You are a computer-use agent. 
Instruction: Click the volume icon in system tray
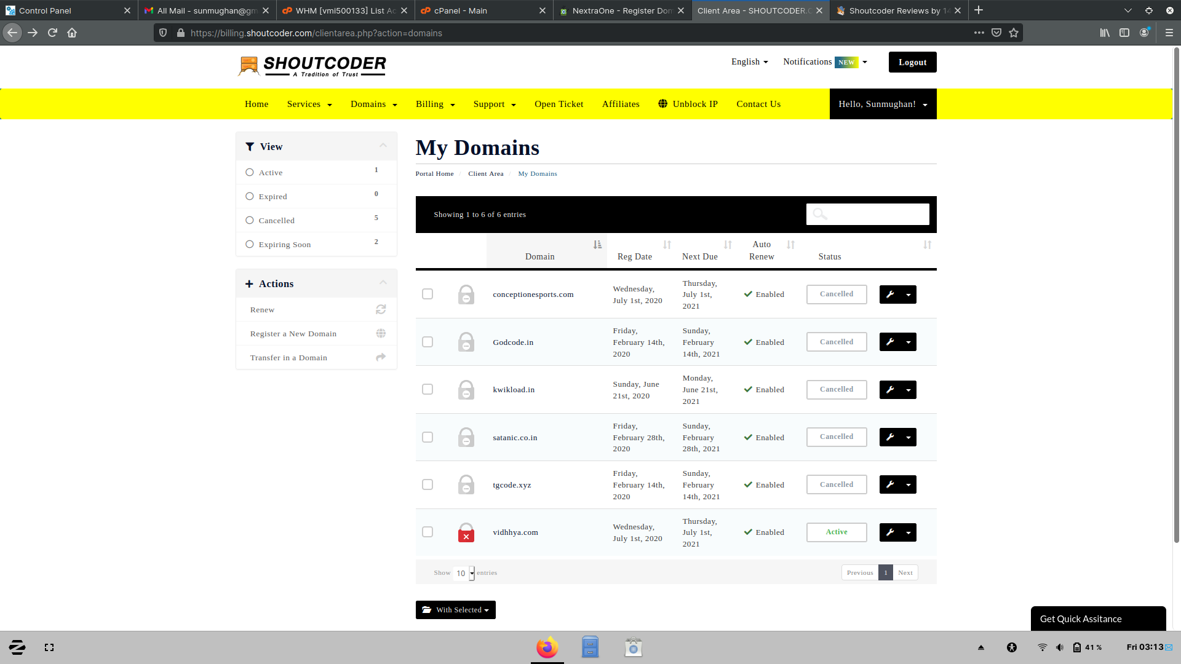[x=1059, y=647]
